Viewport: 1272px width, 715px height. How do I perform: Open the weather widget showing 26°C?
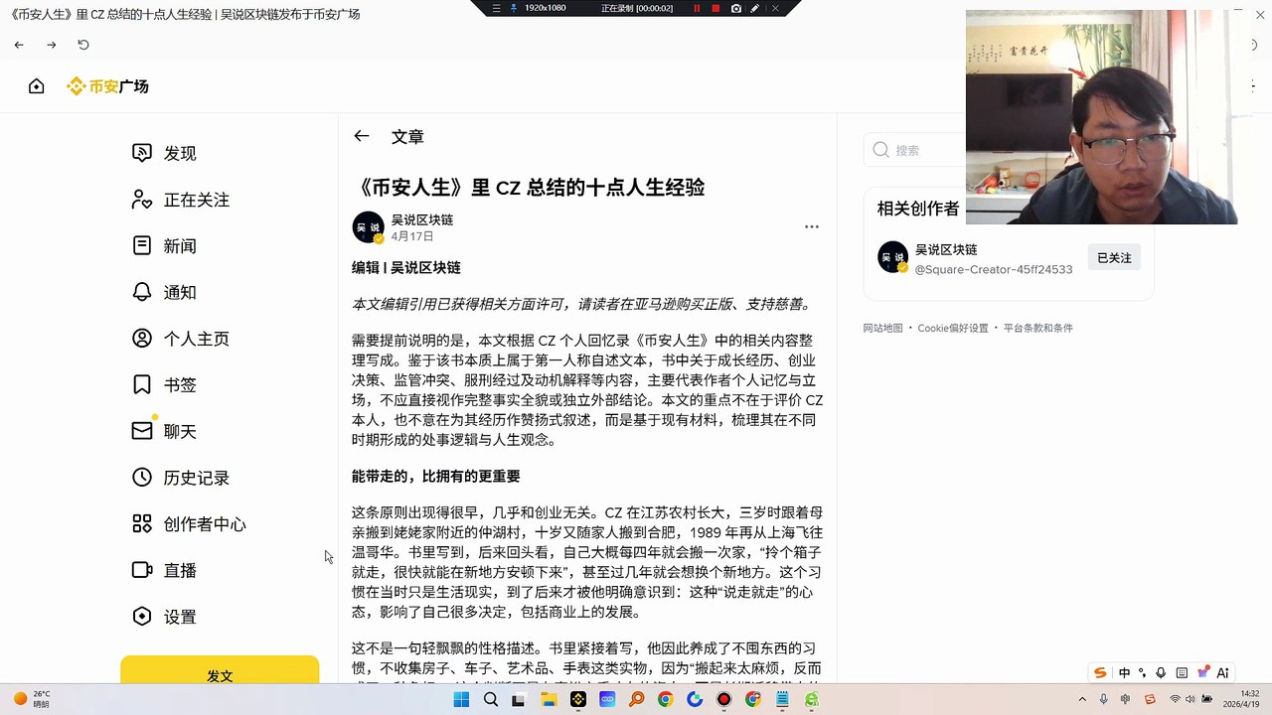[x=30, y=699]
